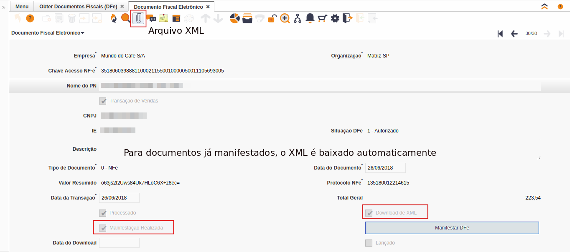Toggle the Transação de Vendas checkbox
570x252 pixels.
point(103,101)
